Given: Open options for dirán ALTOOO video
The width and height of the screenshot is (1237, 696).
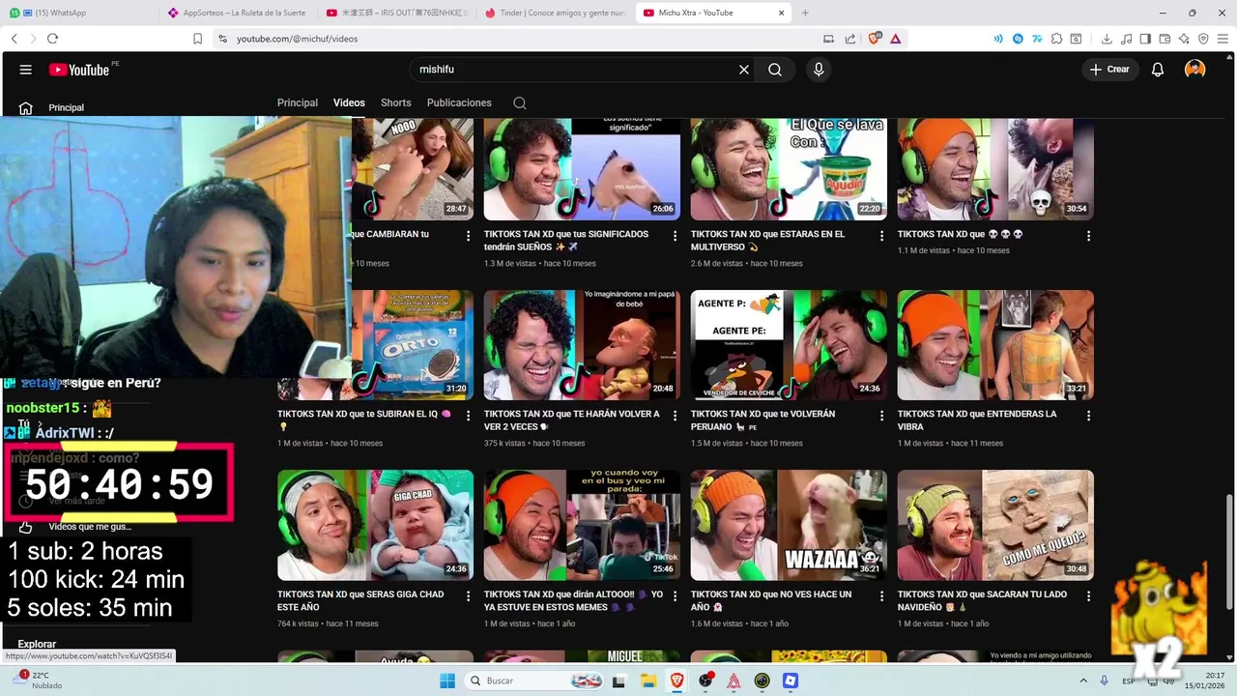Looking at the screenshot, I should (x=675, y=596).
